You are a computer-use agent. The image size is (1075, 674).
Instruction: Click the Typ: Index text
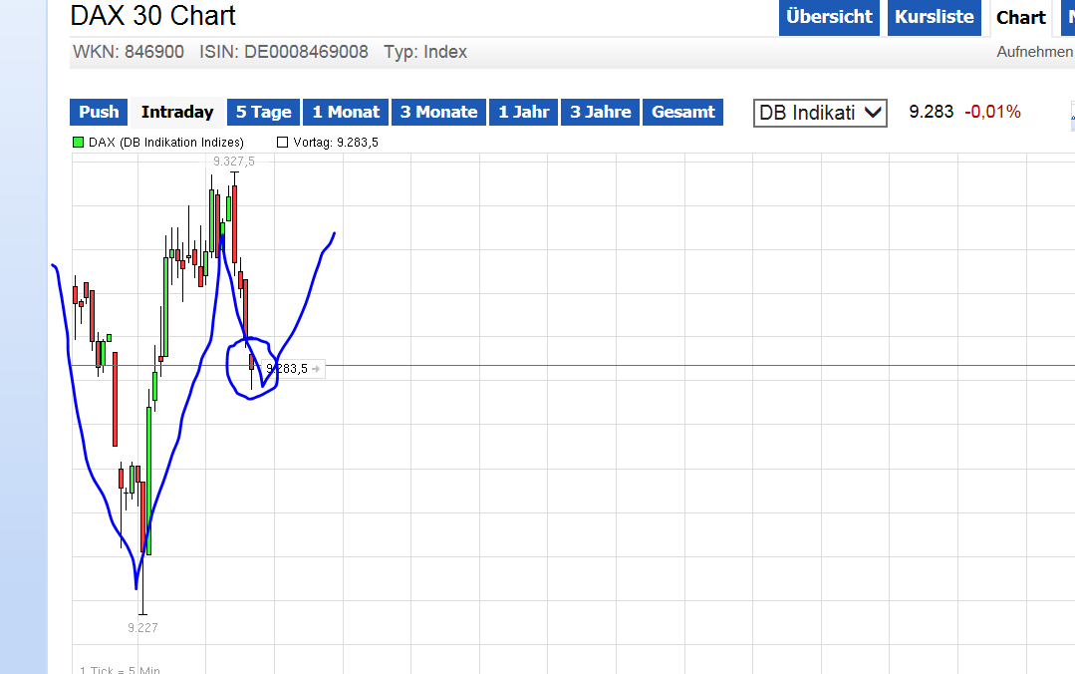(x=425, y=52)
